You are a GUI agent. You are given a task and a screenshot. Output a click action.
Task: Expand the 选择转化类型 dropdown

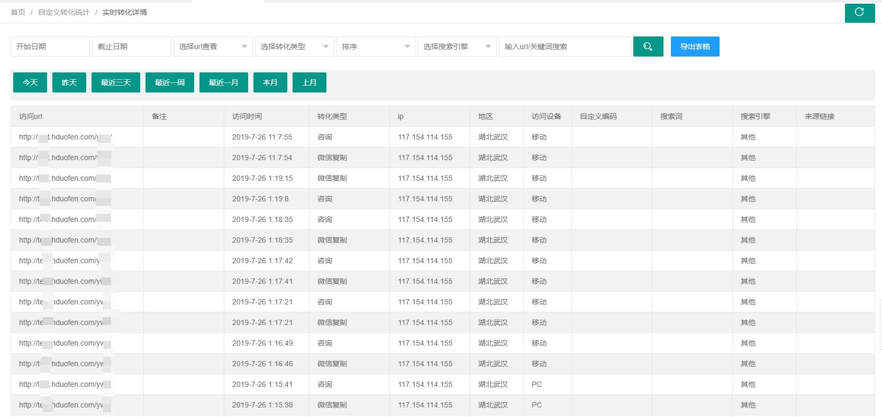294,47
